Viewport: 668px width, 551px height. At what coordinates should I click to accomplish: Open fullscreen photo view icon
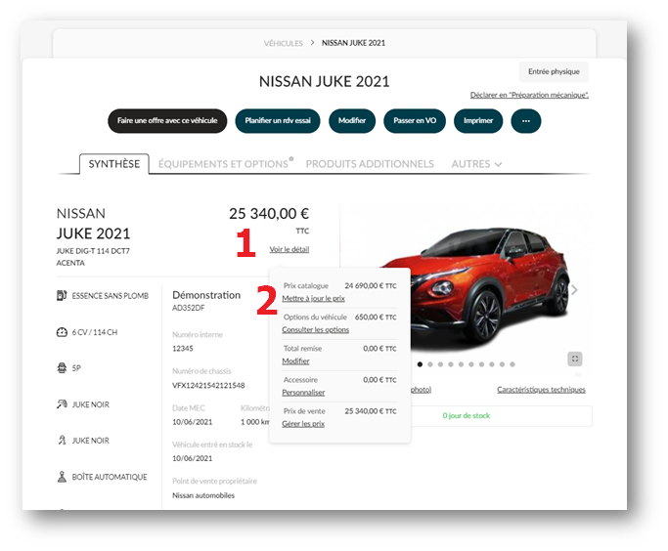(x=575, y=359)
